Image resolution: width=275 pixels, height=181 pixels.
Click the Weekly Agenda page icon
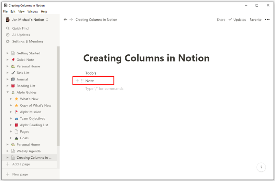coord(13,151)
